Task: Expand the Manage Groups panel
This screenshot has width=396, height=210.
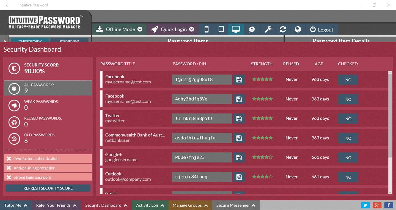Action: (x=190, y=205)
